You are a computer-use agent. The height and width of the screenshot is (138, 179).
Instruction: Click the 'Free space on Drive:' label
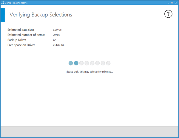(x=21, y=45)
